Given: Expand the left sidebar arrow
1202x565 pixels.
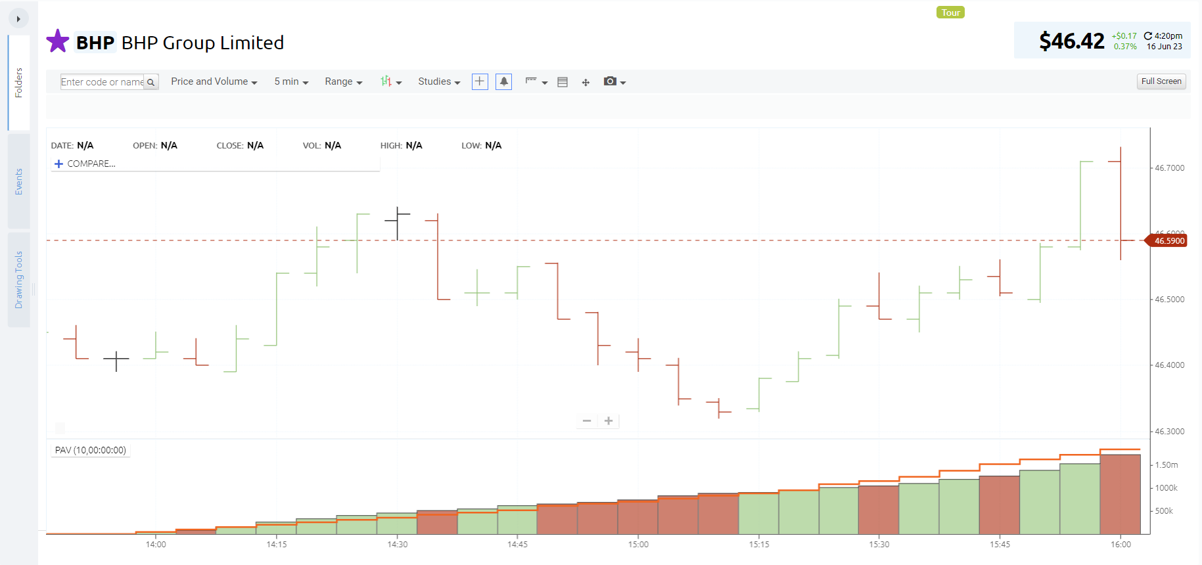Looking at the screenshot, I should click(18, 19).
